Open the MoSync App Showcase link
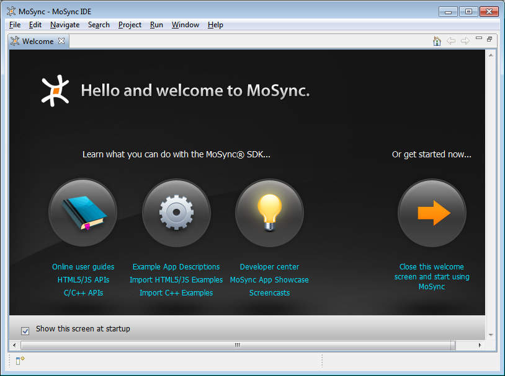505x376 pixels. click(x=269, y=280)
